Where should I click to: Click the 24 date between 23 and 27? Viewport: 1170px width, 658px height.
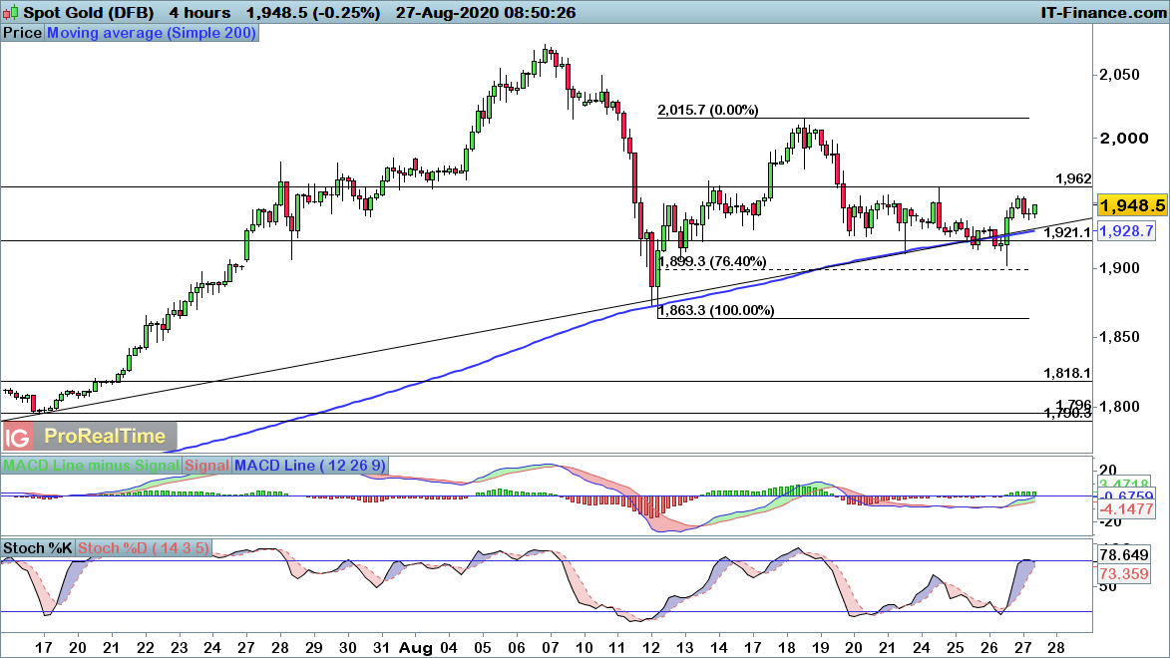tap(211, 648)
